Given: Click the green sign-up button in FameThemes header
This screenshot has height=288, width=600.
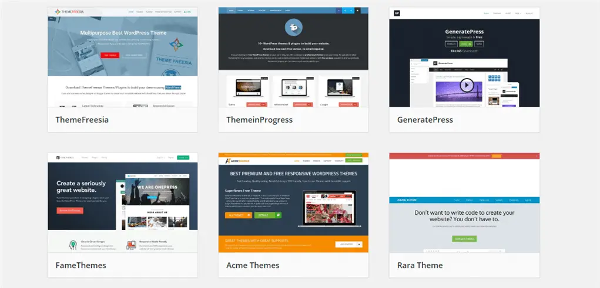Looking at the screenshot, I should pyautogui.click(x=183, y=157).
